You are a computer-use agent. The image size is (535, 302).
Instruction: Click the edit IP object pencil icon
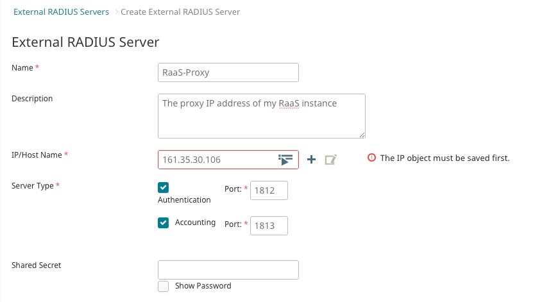[x=330, y=160]
